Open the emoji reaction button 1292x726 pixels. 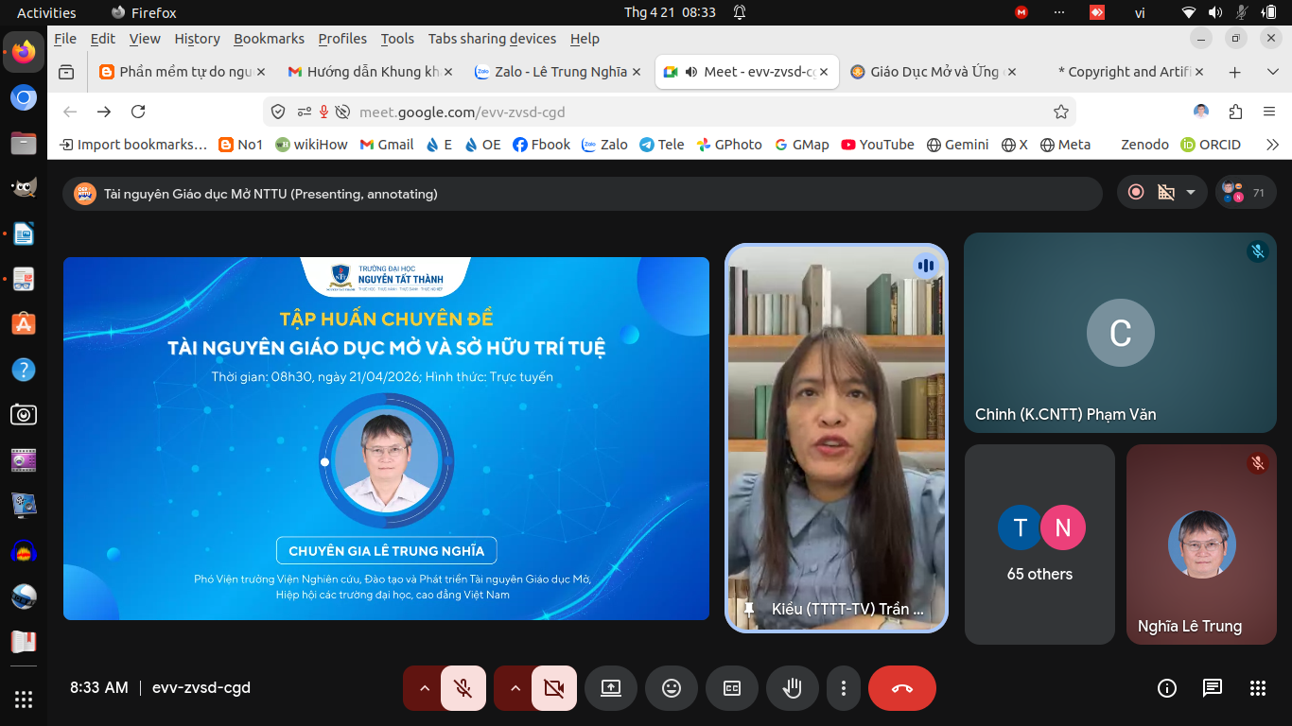click(672, 688)
